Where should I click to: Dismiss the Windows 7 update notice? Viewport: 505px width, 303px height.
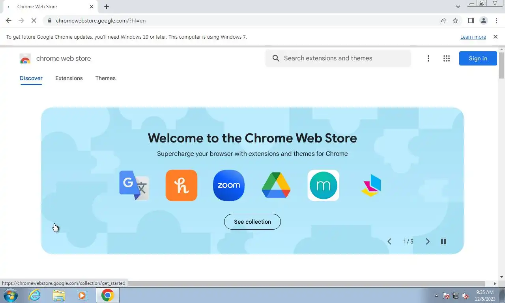(x=496, y=37)
